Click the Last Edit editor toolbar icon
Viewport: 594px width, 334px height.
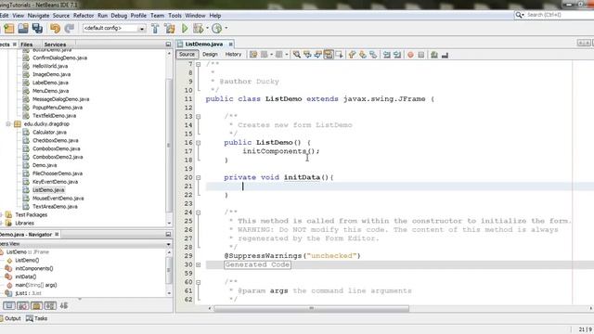coord(253,55)
